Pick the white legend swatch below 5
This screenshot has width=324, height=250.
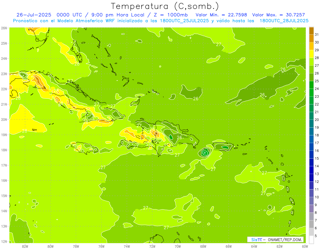click(311, 239)
